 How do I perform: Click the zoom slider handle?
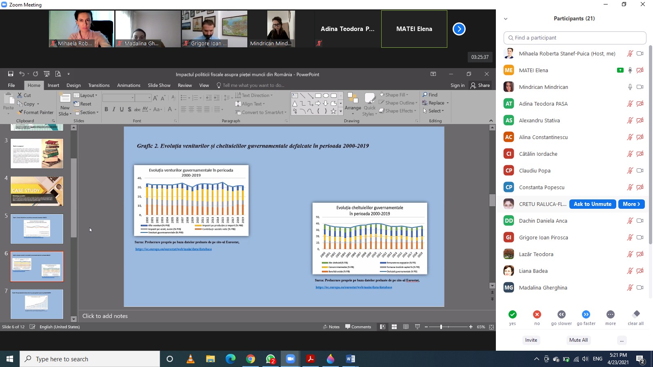[x=441, y=327]
